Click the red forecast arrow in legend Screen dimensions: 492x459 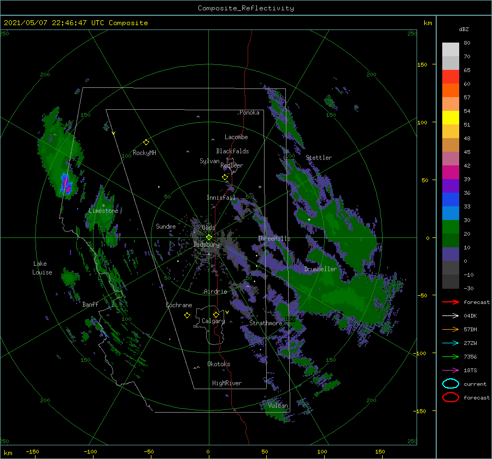point(450,302)
